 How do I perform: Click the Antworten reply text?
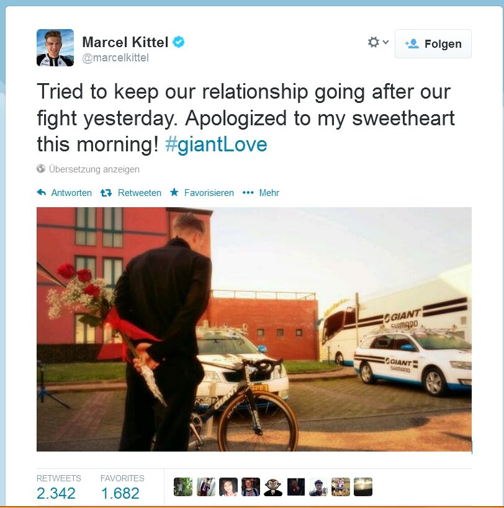point(71,193)
